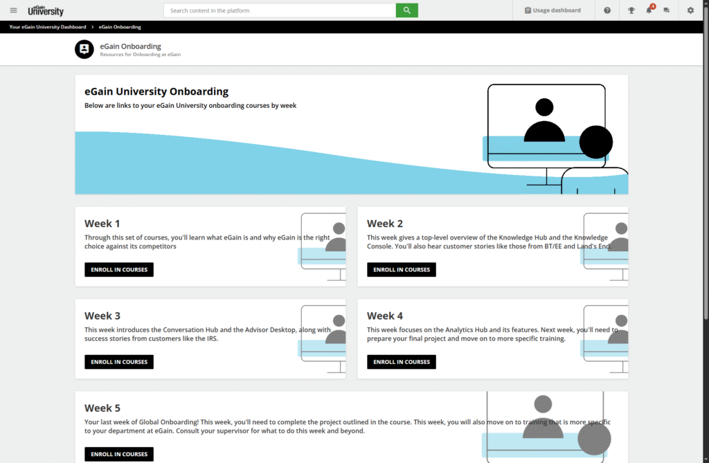Open the hamburger navigation menu
Viewport: 709px width, 463px height.
[x=13, y=10]
